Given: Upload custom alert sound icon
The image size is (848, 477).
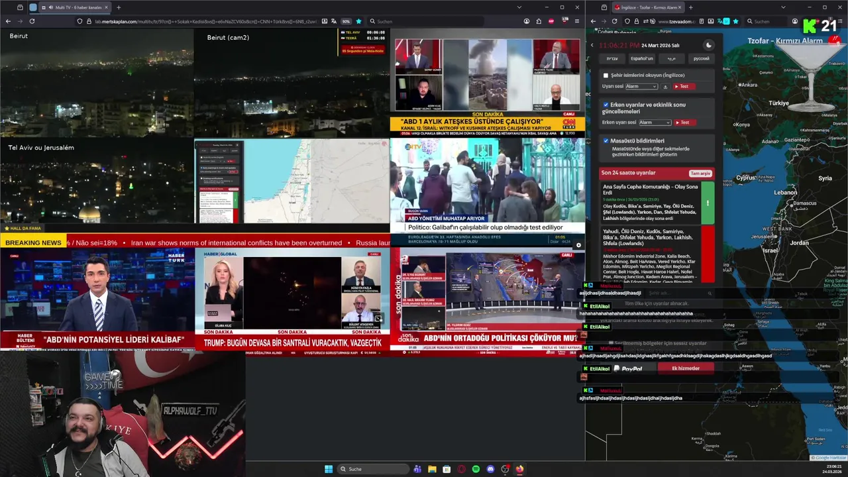Looking at the screenshot, I should tap(665, 87).
